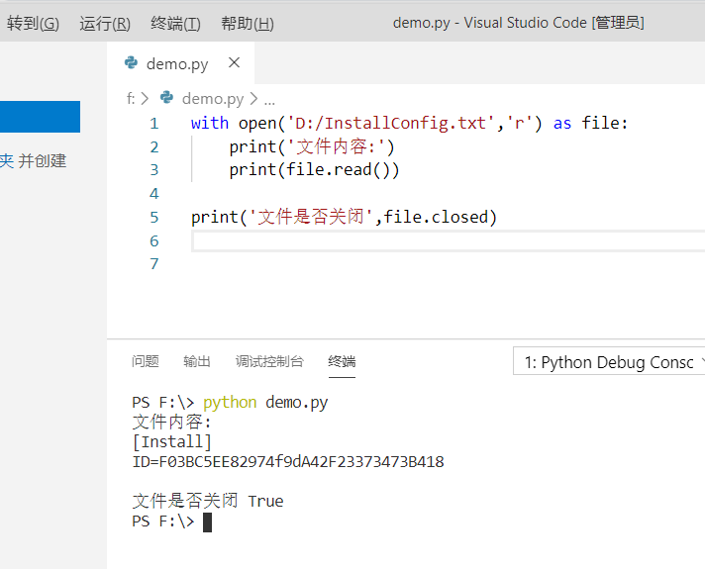Click the 并创建 link in the sidebar
705x569 pixels.
tap(43, 161)
